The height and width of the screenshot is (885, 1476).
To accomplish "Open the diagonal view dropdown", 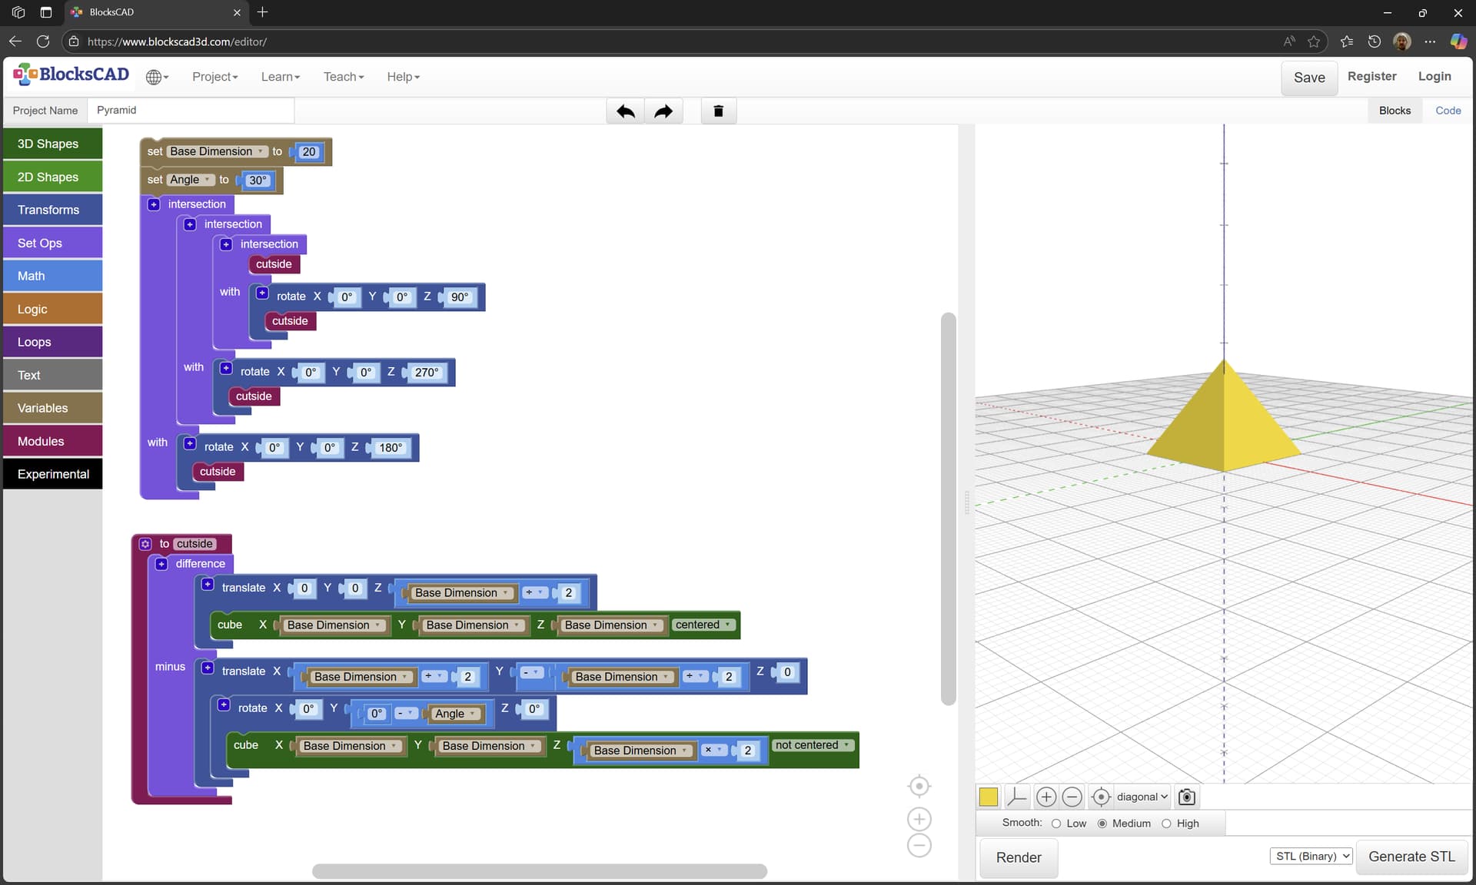I will coord(1142,797).
